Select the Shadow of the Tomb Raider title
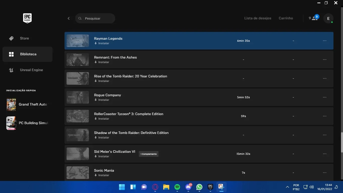The height and width of the screenshot is (193, 343). (131, 133)
